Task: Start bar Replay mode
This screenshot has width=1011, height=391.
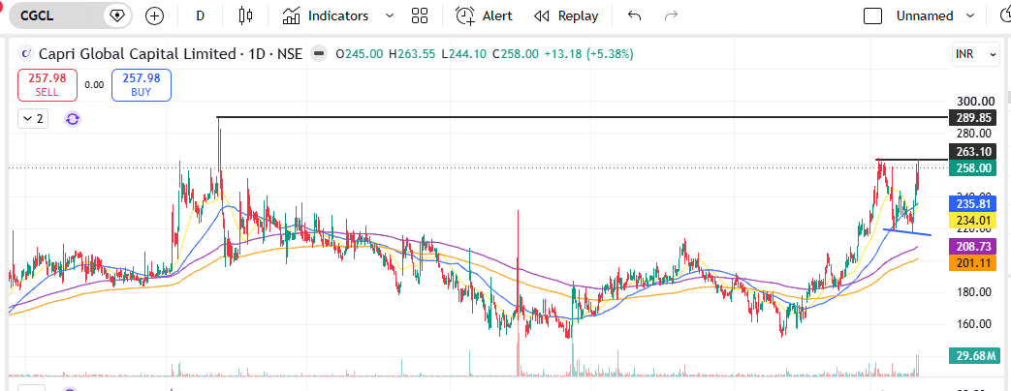Action: [x=566, y=16]
